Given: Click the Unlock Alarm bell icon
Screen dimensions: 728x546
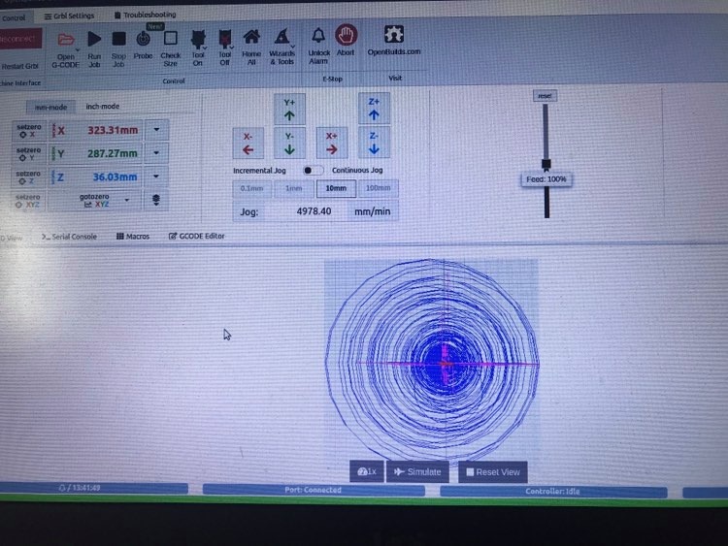Looking at the screenshot, I should click(x=318, y=37).
